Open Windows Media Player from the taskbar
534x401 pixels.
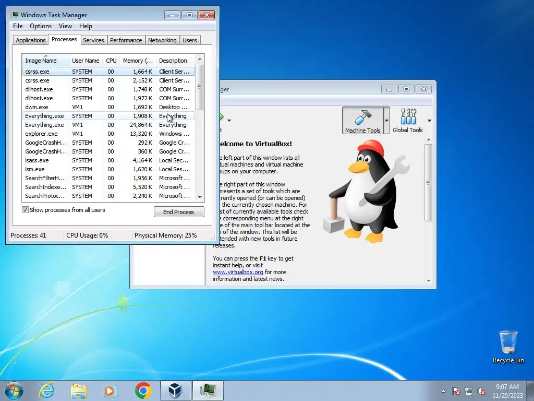click(110, 391)
